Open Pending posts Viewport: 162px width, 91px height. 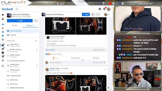coord(23,65)
